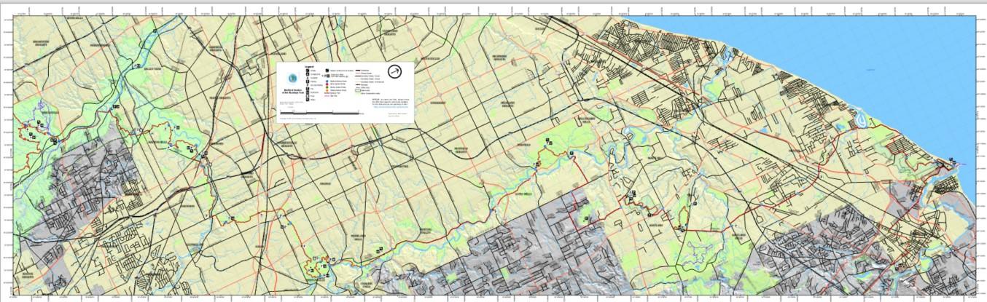The image size is (987, 302).
Task: Click the black building polygon symbol in the legend
Action: 327,71
